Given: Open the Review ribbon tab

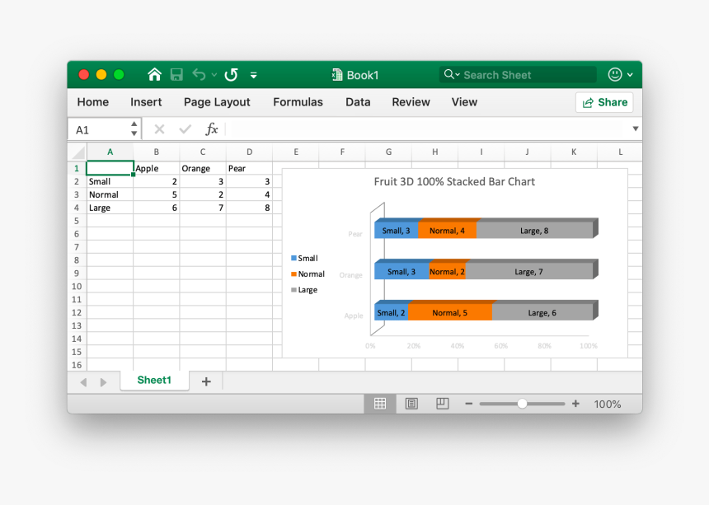Looking at the screenshot, I should (411, 102).
